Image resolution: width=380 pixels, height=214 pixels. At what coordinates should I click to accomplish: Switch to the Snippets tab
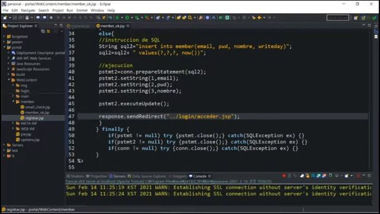coord(178,176)
